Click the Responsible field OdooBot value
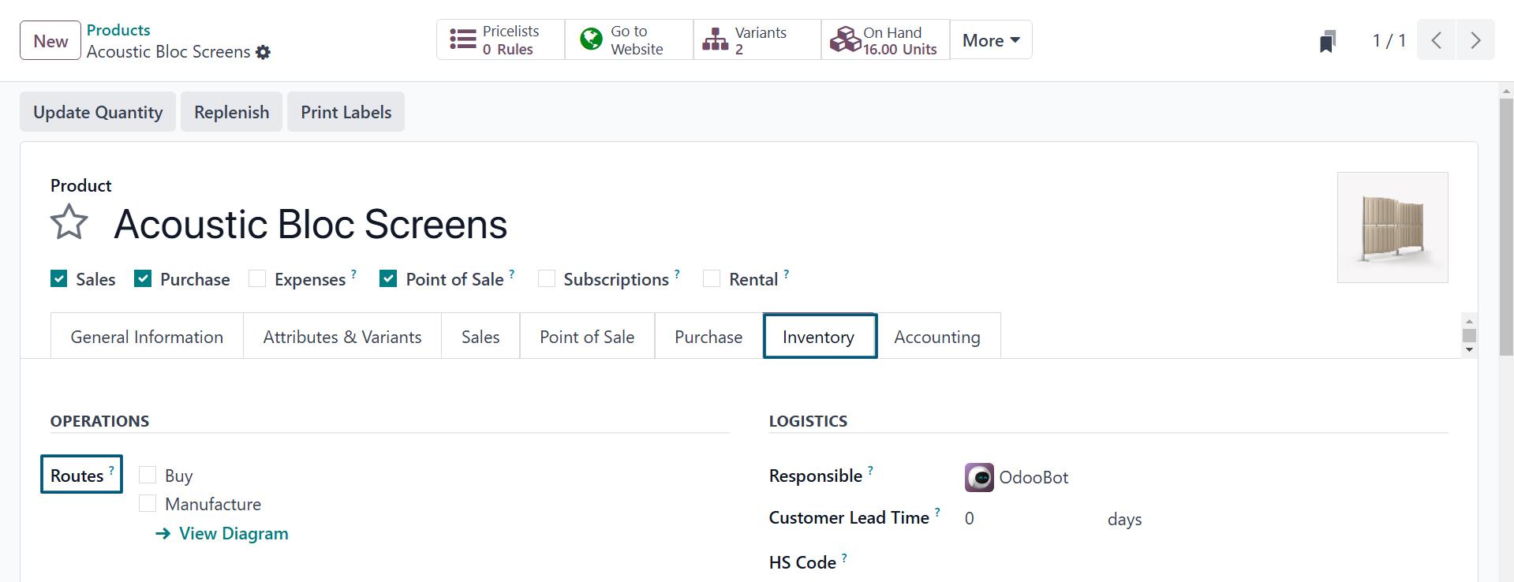 [x=1034, y=477]
